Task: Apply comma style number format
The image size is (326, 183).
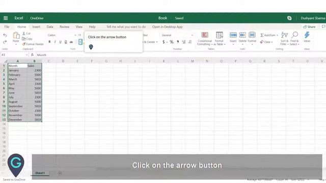Action: tap(178, 42)
